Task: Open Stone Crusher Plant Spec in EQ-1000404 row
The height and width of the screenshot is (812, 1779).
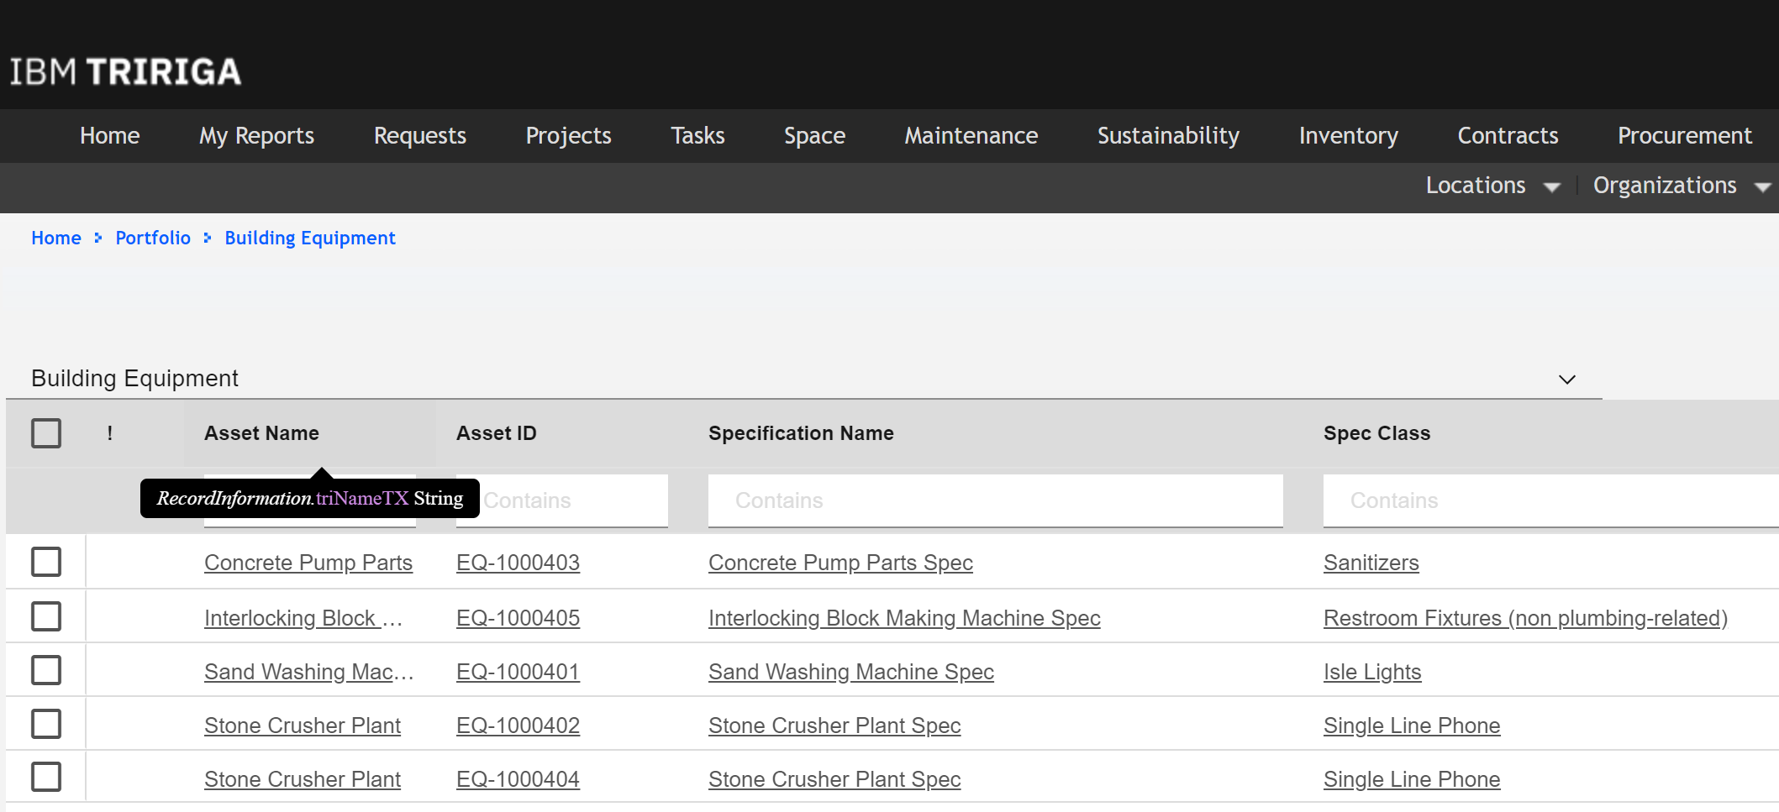Action: (834, 779)
